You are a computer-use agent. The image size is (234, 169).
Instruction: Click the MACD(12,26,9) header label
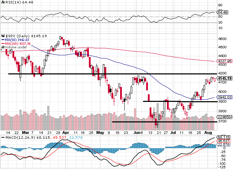[x=20, y=137]
